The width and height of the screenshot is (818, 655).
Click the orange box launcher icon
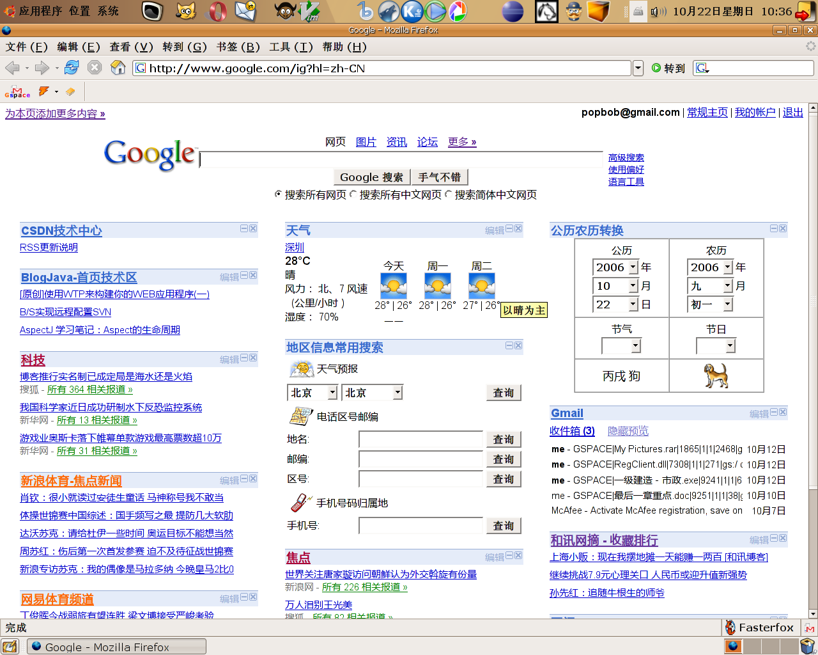(599, 11)
